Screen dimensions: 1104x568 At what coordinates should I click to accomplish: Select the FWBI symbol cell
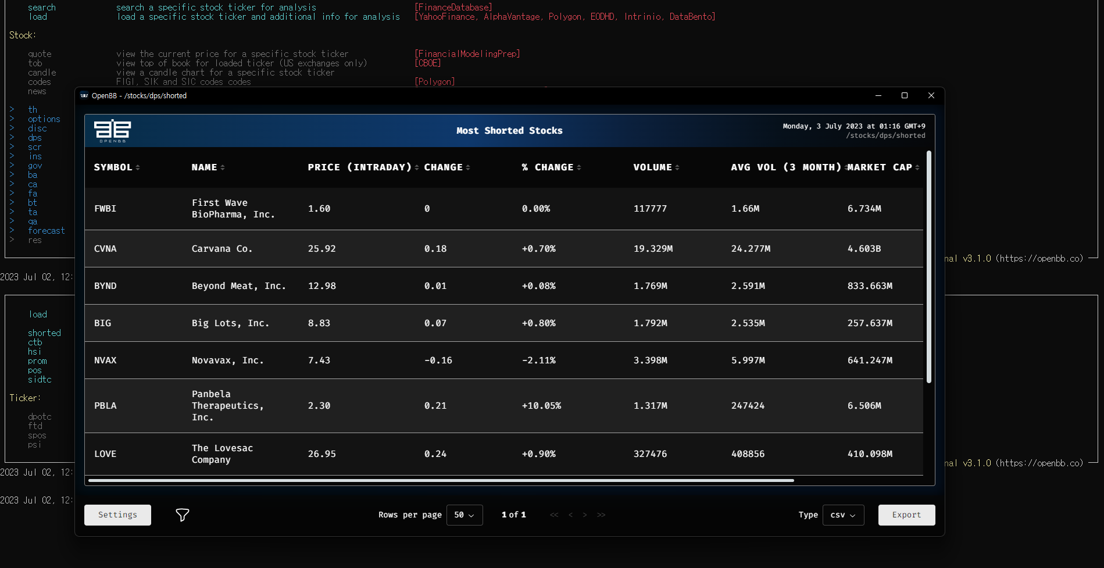point(105,209)
